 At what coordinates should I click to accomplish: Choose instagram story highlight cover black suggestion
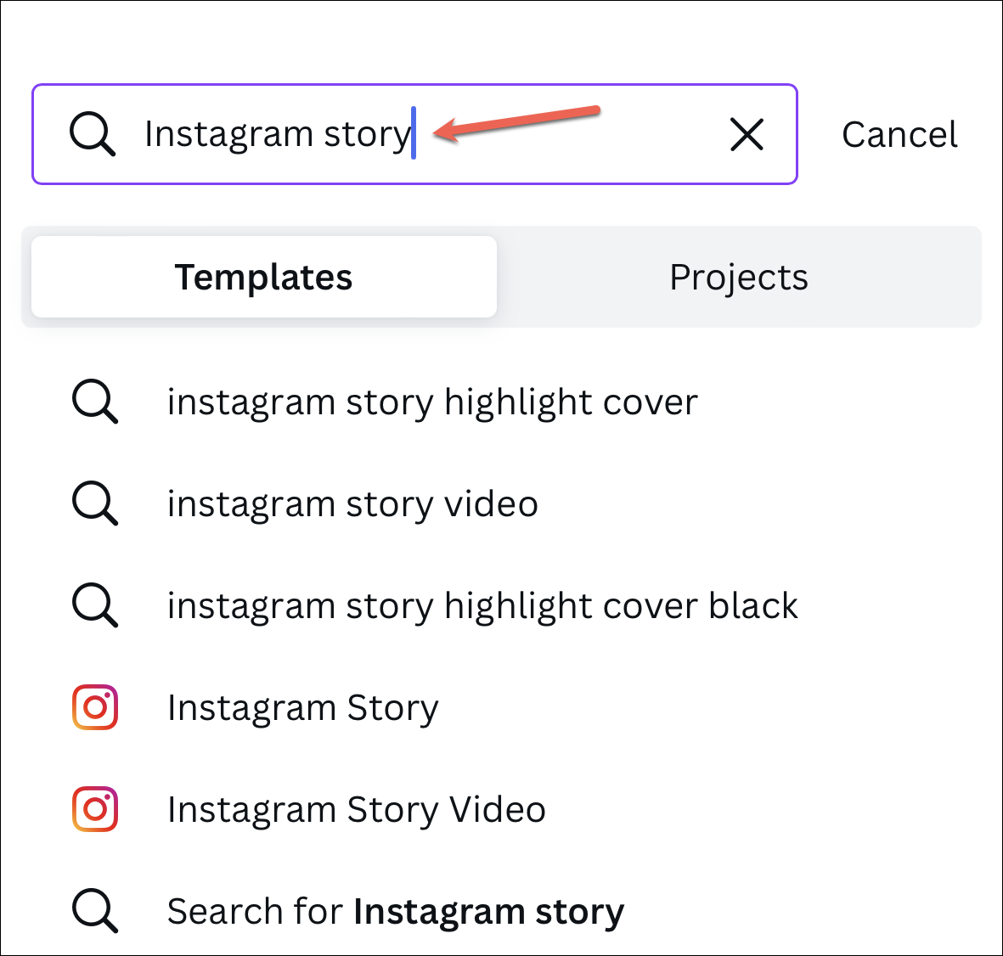click(x=482, y=605)
